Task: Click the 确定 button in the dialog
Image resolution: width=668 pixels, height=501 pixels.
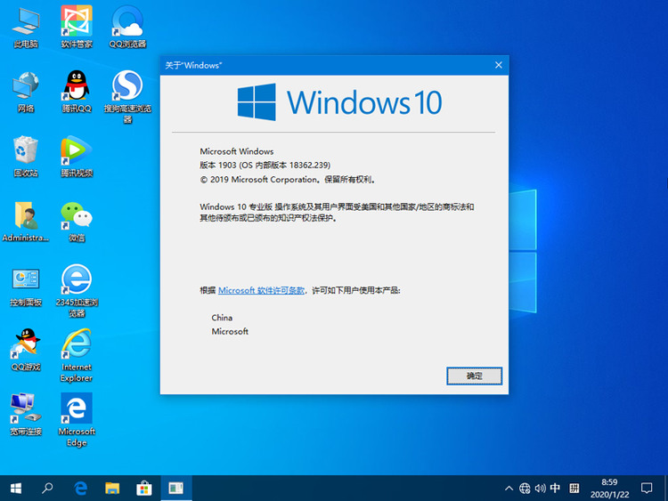Action: click(x=474, y=376)
